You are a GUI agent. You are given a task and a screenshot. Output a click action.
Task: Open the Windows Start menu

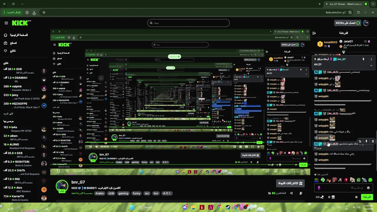click(132, 207)
